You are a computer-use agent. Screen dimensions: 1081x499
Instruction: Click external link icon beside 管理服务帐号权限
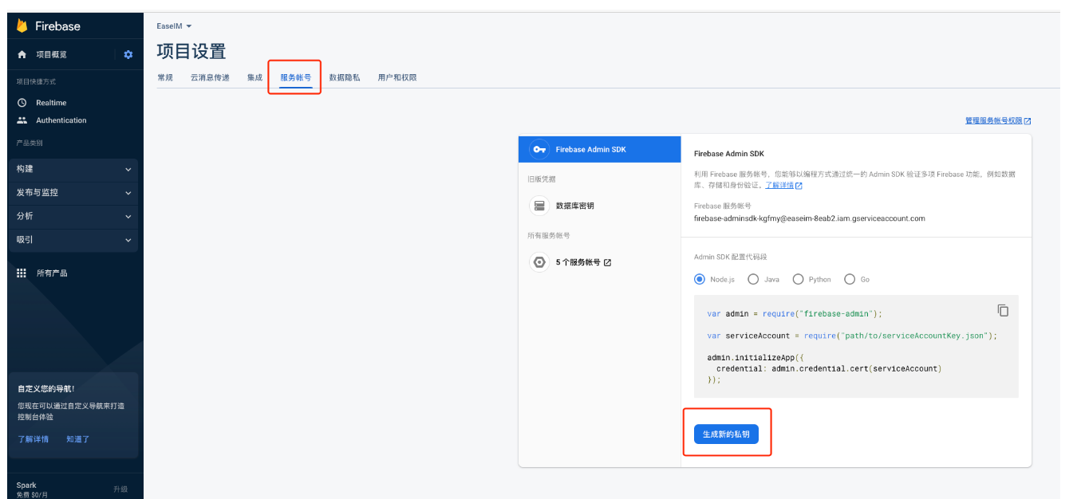[x=1028, y=121]
